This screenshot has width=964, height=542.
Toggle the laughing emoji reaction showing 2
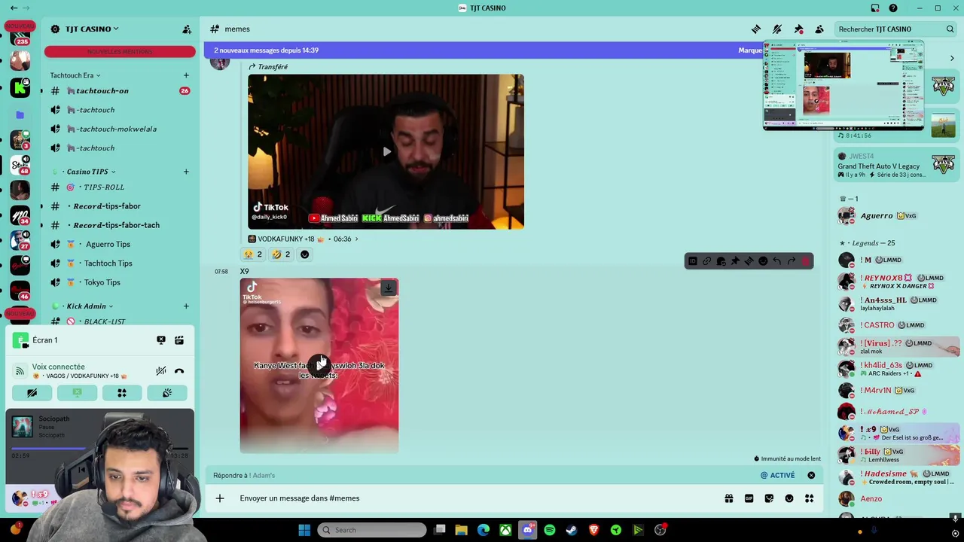pos(281,254)
